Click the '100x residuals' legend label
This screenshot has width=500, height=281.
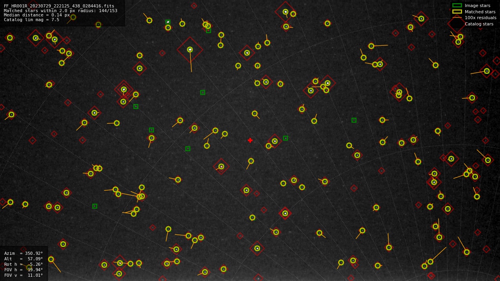(x=480, y=18)
